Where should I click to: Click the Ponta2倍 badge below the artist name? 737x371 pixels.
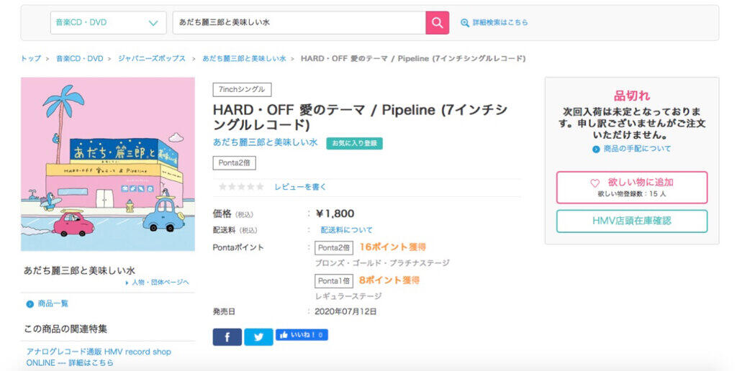234,163
